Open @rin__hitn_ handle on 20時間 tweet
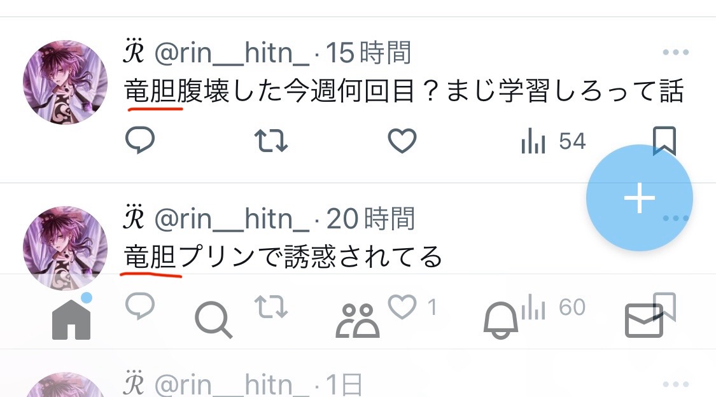The height and width of the screenshot is (397, 716). coord(232,219)
